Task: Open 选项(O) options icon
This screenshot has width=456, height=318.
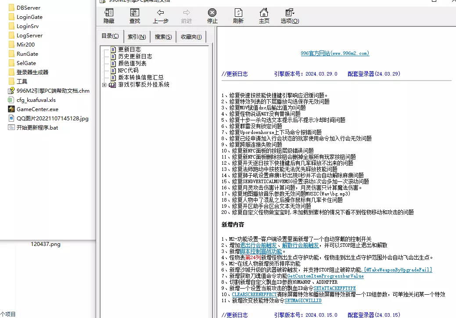Action: 290,16
